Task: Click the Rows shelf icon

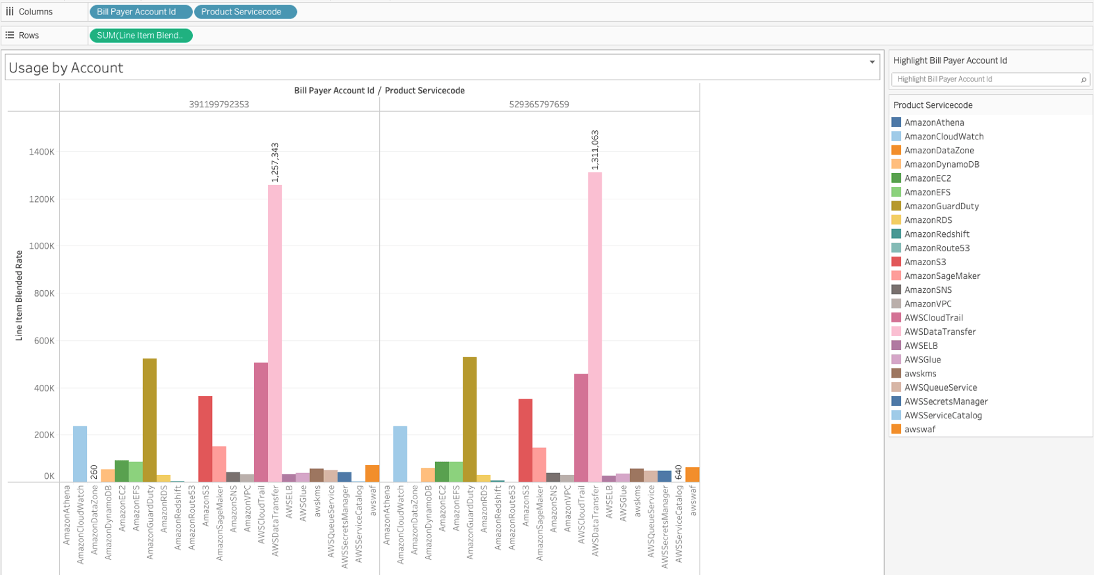Action: tap(10, 36)
